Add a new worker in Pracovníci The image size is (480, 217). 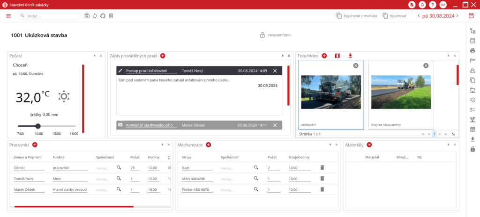point(35,145)
